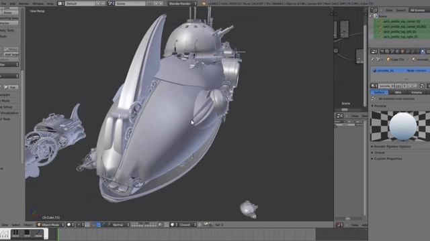Screen dimensions: 430x241
Task: Open the Closest snap element dropdown
Action: click(x=188, y=225)
